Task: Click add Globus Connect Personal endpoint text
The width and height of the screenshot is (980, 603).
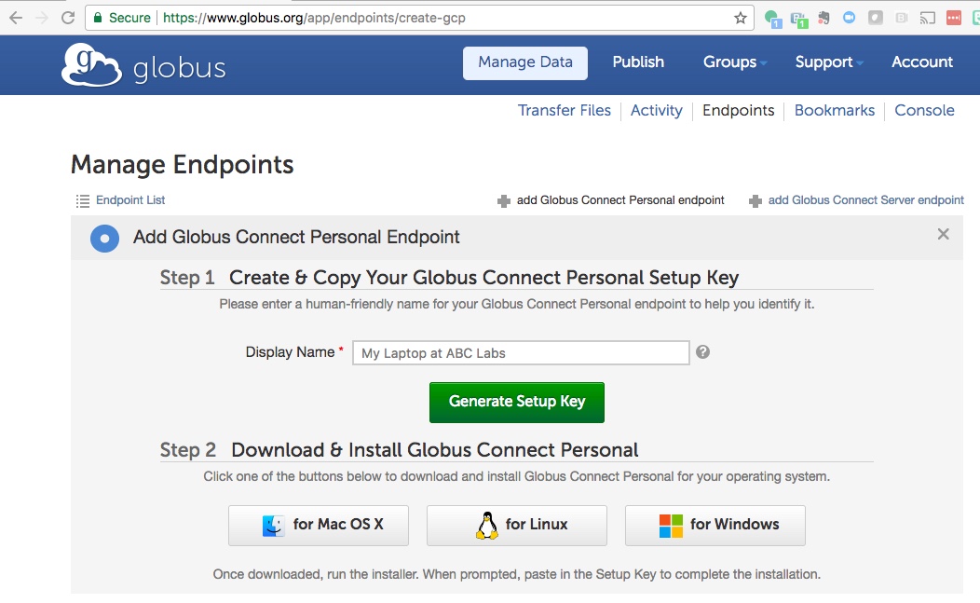Action: 620,200
